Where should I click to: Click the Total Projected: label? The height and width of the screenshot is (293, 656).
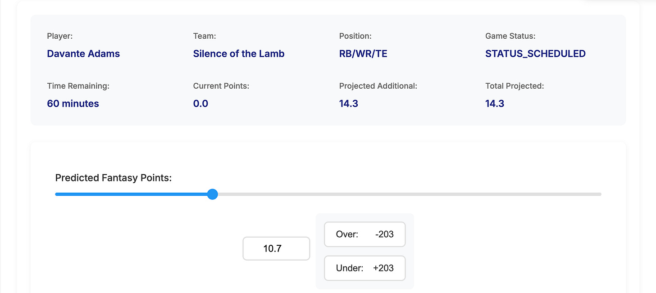click(x=515, y=86)
